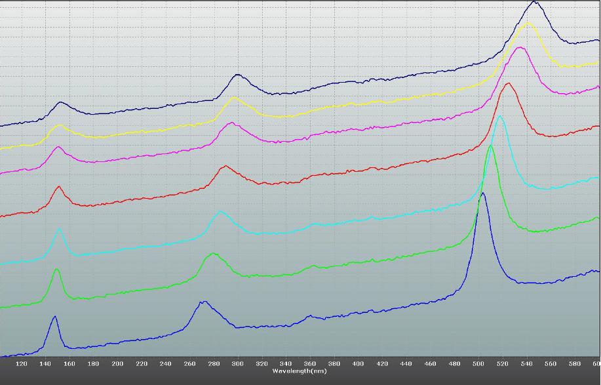Click the yellow curve's peak near 542 nm
This screenshot has width=601, height=385.
[x=528, y=23]
